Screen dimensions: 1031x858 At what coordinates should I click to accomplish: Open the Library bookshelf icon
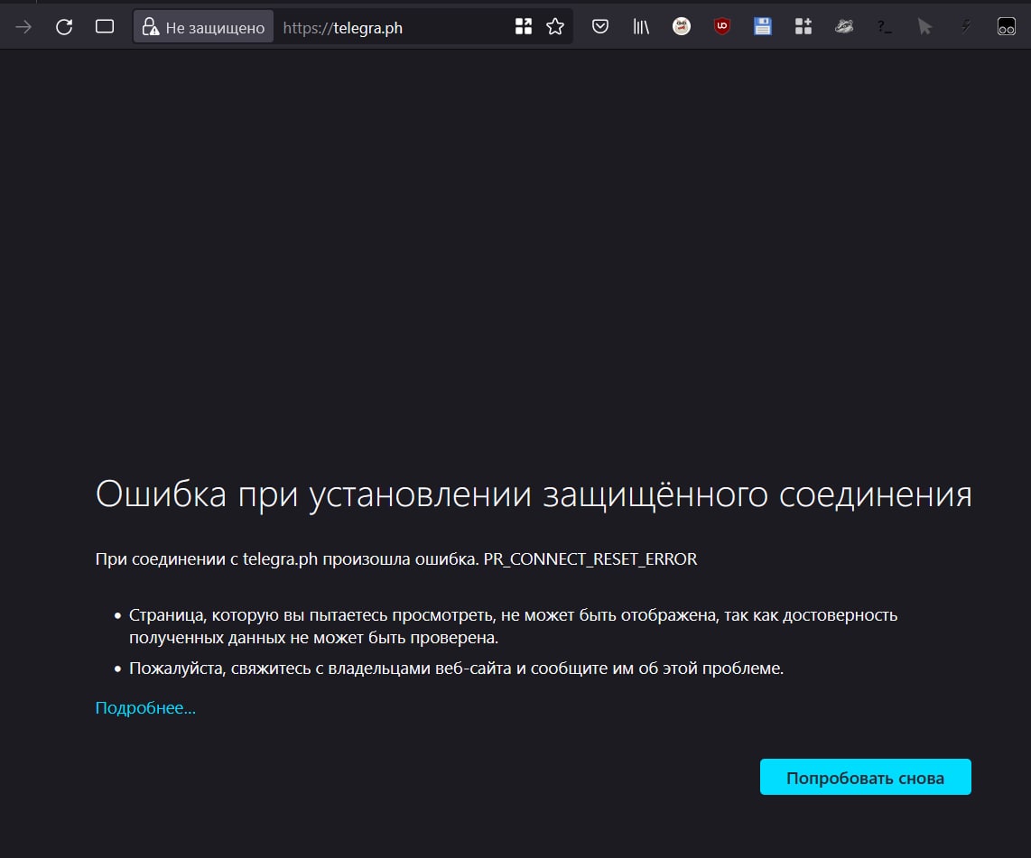641,26
